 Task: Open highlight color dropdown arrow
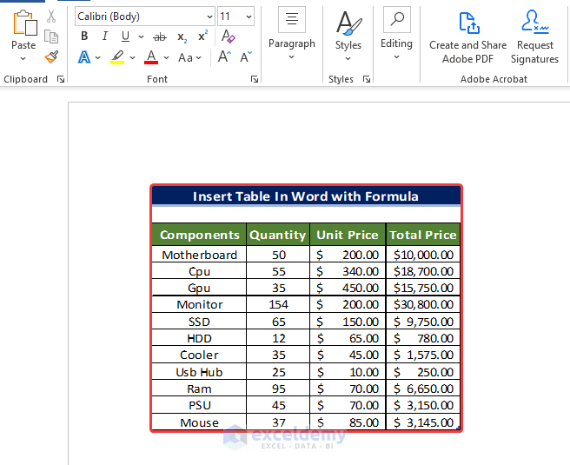tap(132, 58)
